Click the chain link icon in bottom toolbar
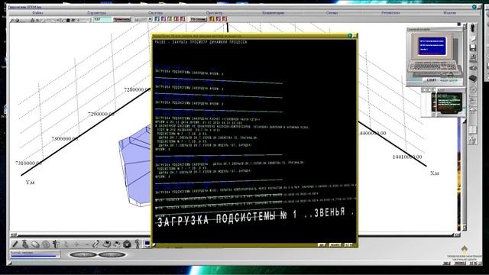The height and width of the screenshot is (275, 489). tap(96, 244)
